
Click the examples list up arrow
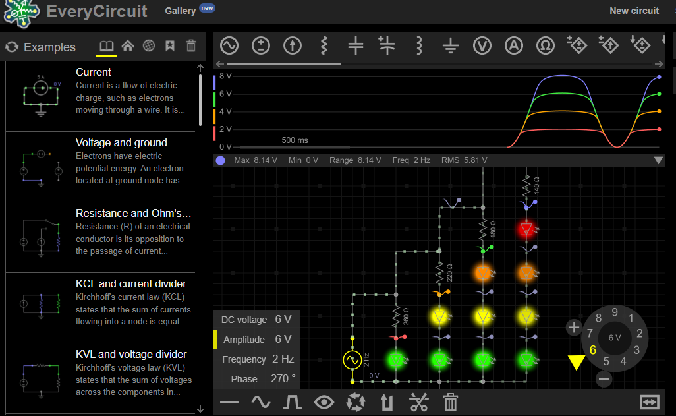[200, 68]
